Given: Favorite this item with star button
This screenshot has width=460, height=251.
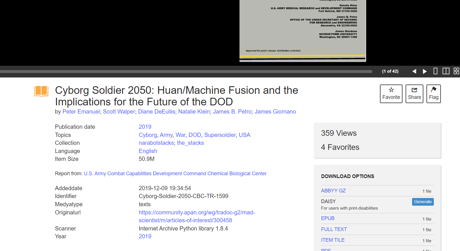Looking at the screenshot, I should 391,94.
